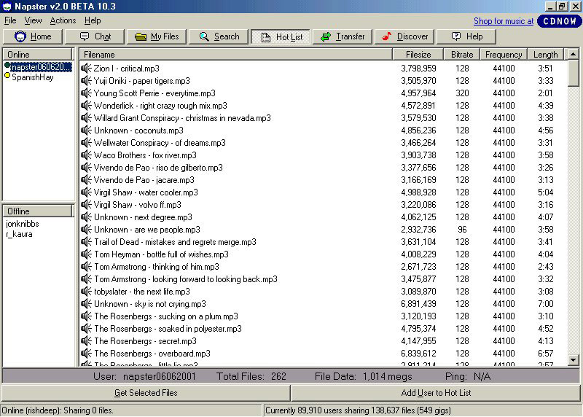Open the File menu

click(x=10, y=20)
